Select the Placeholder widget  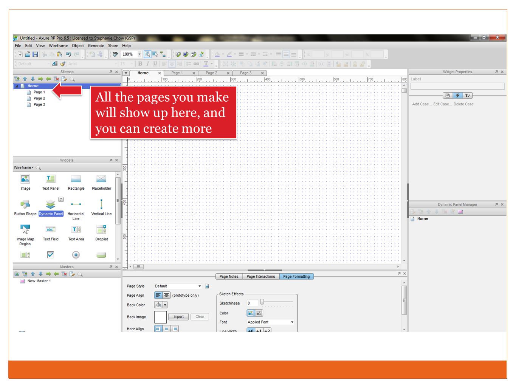tap(101, 182)
